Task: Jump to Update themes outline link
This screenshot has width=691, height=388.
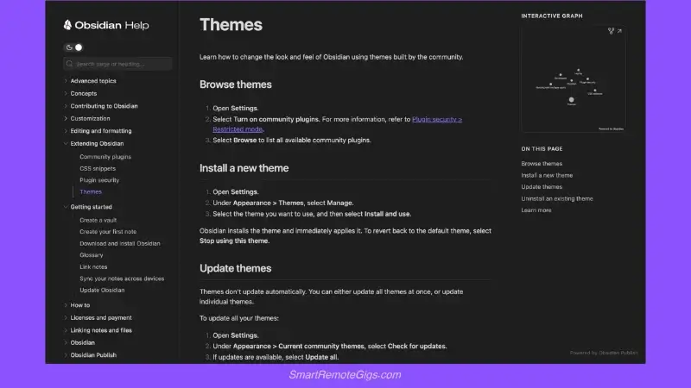Action: (542, 187)
